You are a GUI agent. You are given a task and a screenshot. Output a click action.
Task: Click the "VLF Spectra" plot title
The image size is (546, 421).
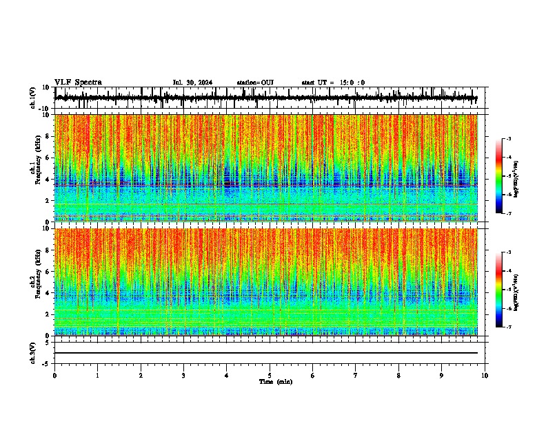tap(78, 83)
